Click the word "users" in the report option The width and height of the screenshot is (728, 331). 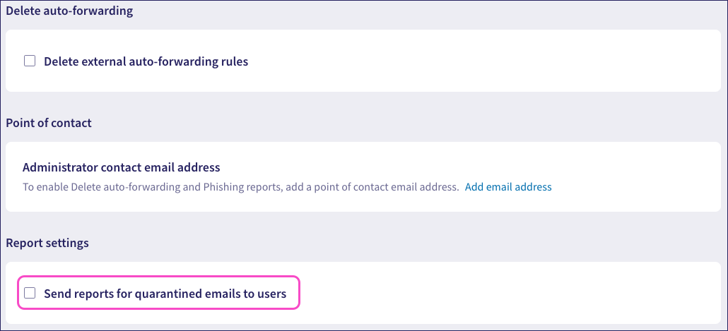(271, 294)
